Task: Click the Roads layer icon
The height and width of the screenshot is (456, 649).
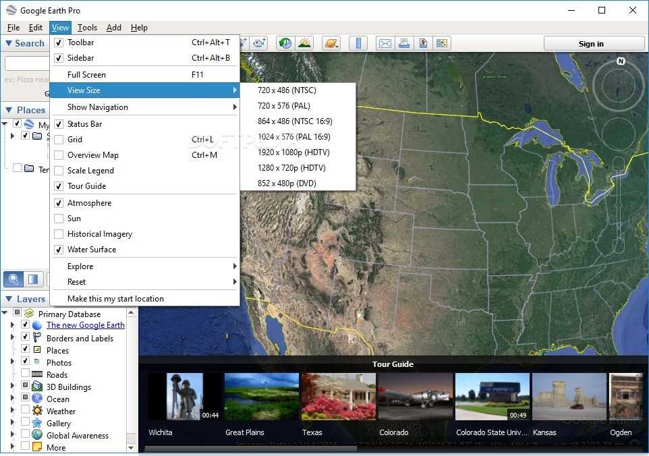Action: coord(37,374)
